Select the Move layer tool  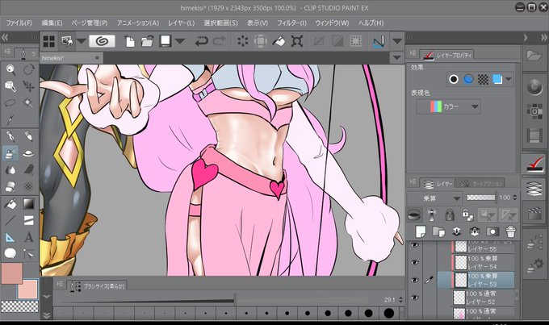[x=28, y=86]
